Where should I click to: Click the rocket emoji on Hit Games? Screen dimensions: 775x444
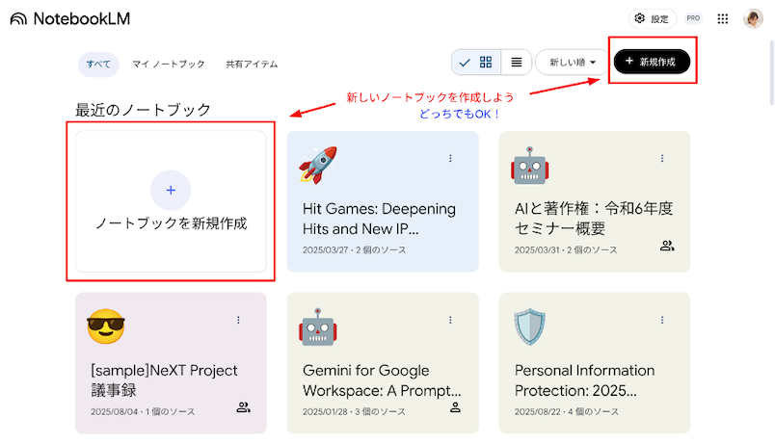318,165
